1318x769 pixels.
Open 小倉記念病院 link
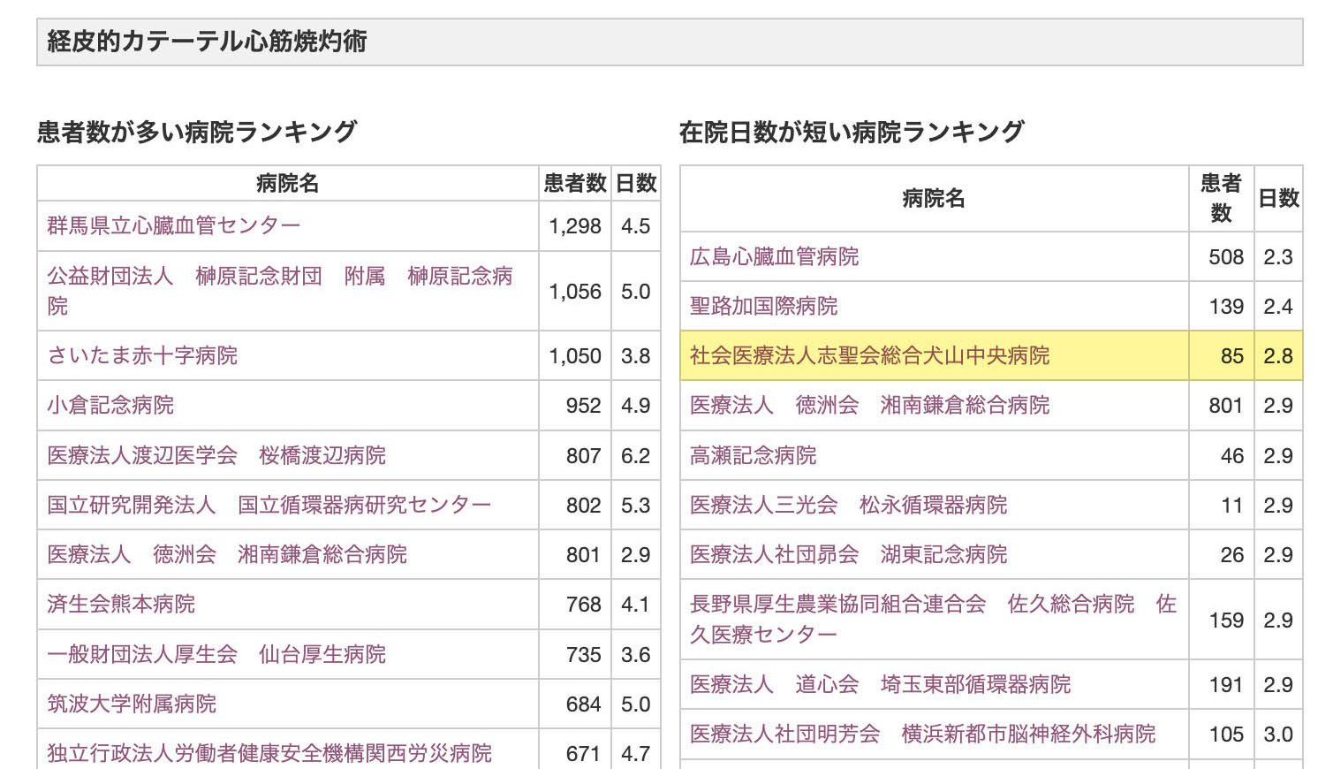coord(110,405)
